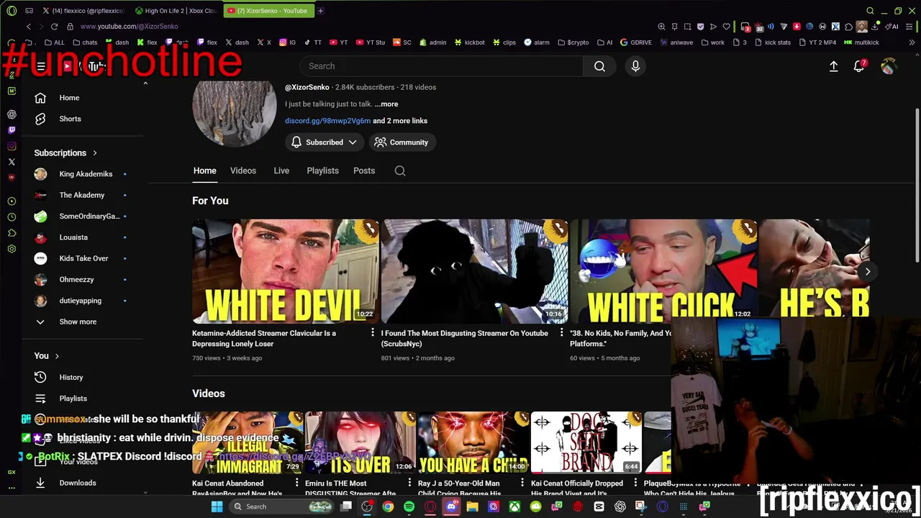This screenshot has width=921, height=518.
Task: Open the kickbot bookmark
Action: (469, 42)
